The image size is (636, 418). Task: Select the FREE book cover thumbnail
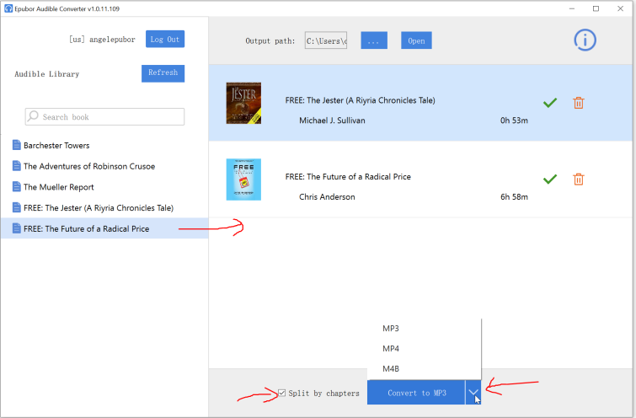(243, 180)
